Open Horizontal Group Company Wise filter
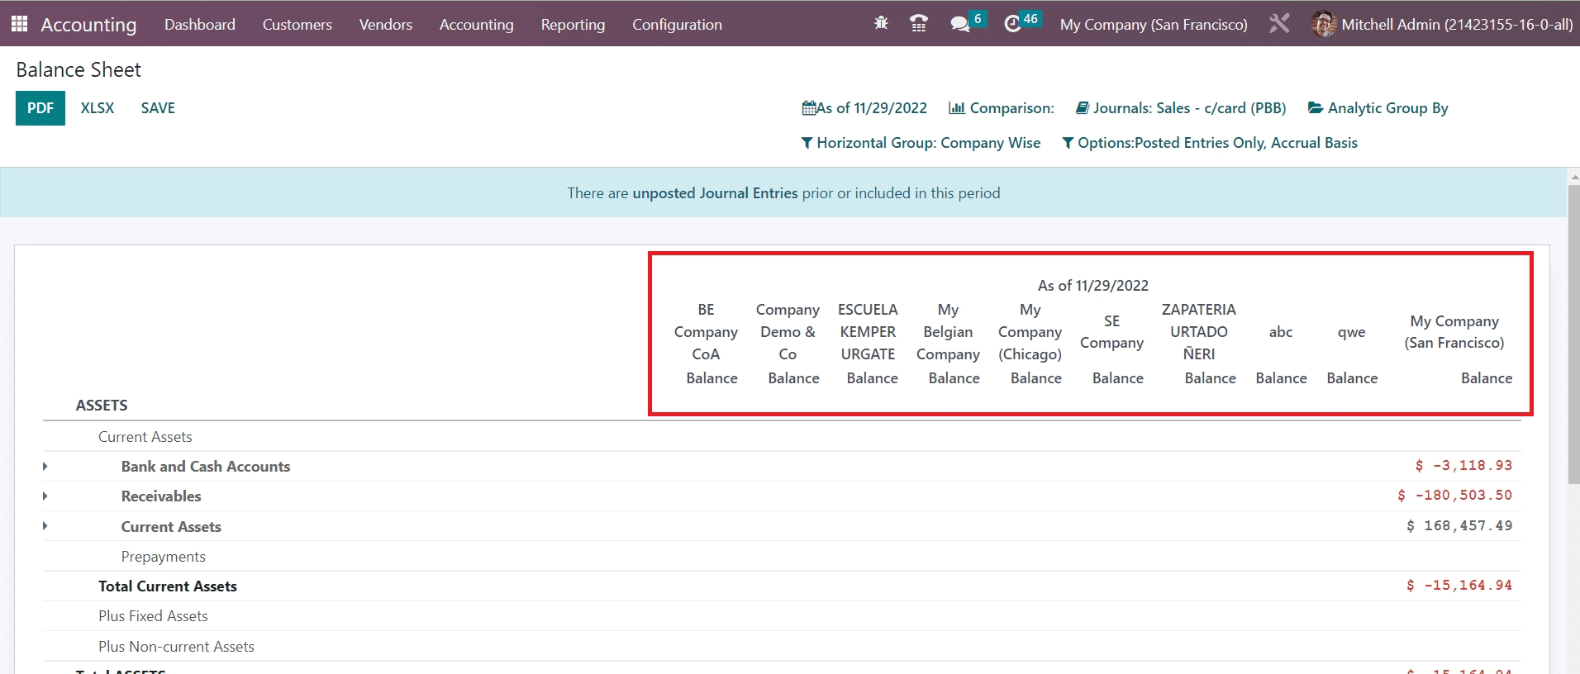This screenshot has height=674, width=1580. [x=921, y=143]
